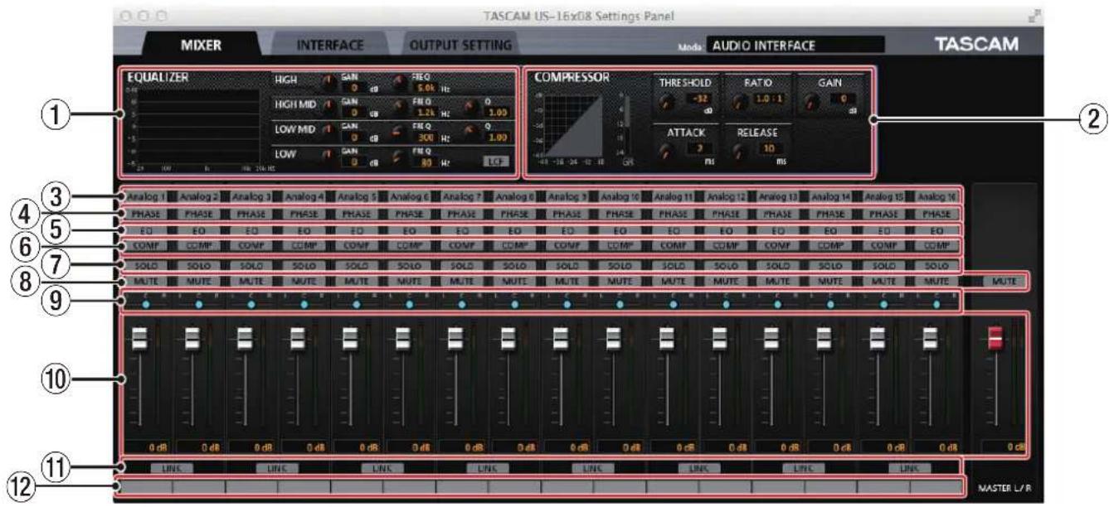Click the compressor ATTACK knob

[669, 152]
